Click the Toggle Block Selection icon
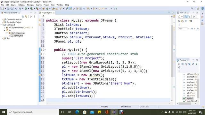The height and width of the screenshot is (115, 205). (x=81, y=9)
